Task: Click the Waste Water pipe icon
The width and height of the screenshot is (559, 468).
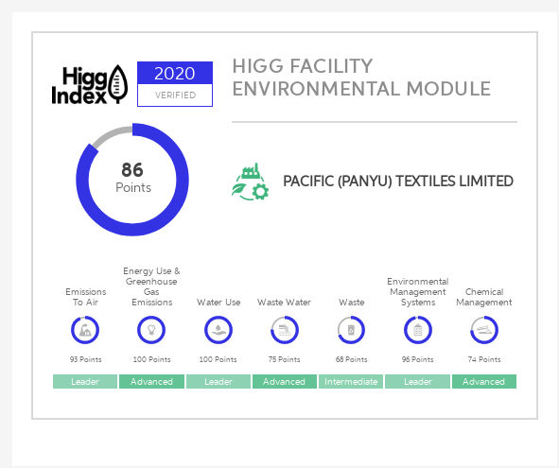Action: 285,330
